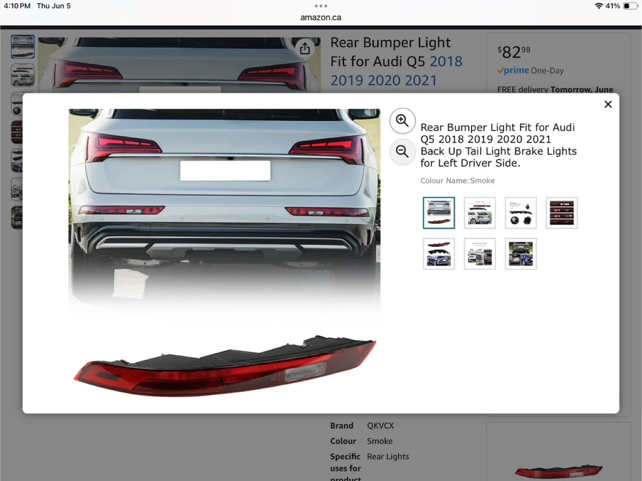Select second thumbnail in background left column
Viewport: 642px width, 481px height.
pos(23,75)
